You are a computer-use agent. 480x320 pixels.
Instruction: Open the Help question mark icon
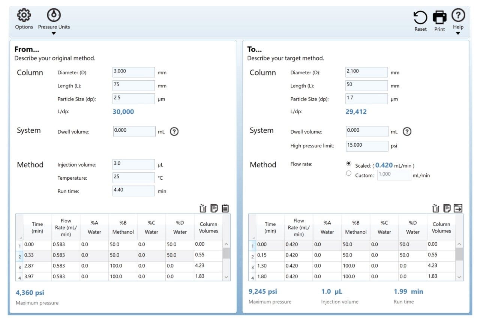tap(458, 15)
